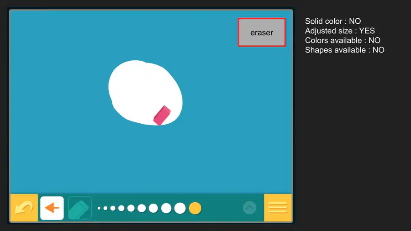
Task: Select the second smallest eraser size dot
Action: pyautogui.click(x=105, y=208)
